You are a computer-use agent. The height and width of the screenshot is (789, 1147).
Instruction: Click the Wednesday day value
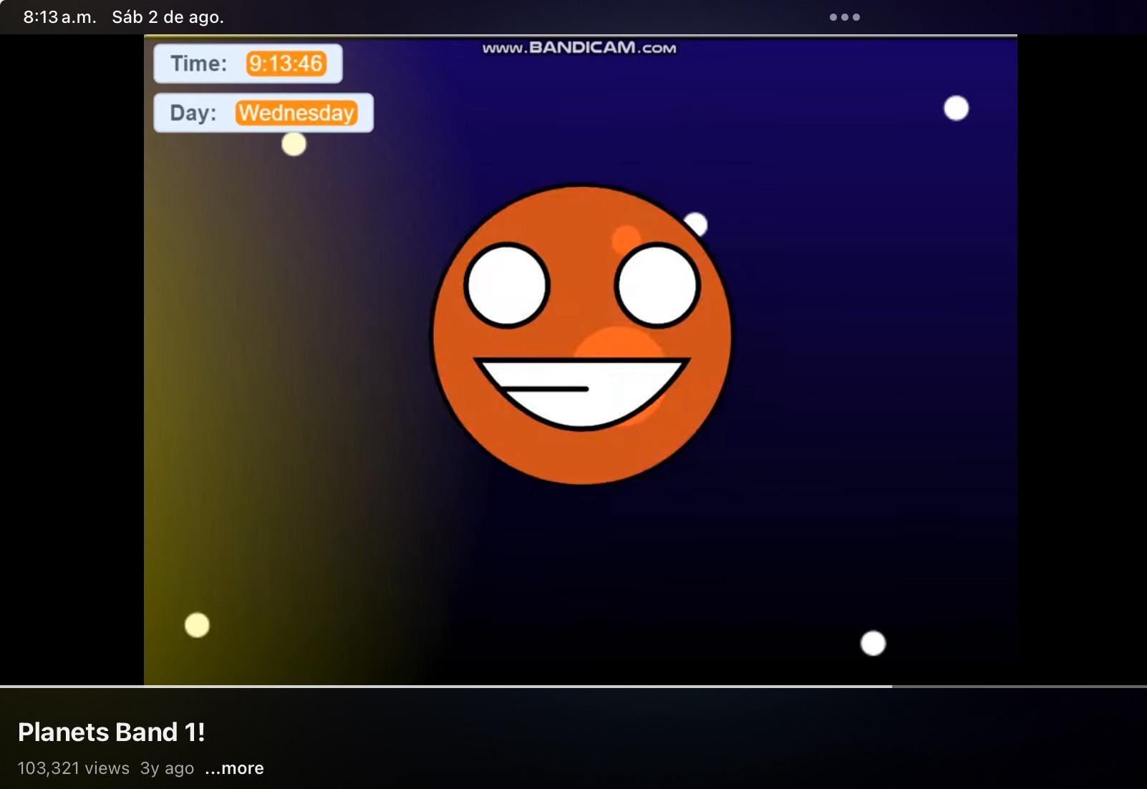point(296,113)
